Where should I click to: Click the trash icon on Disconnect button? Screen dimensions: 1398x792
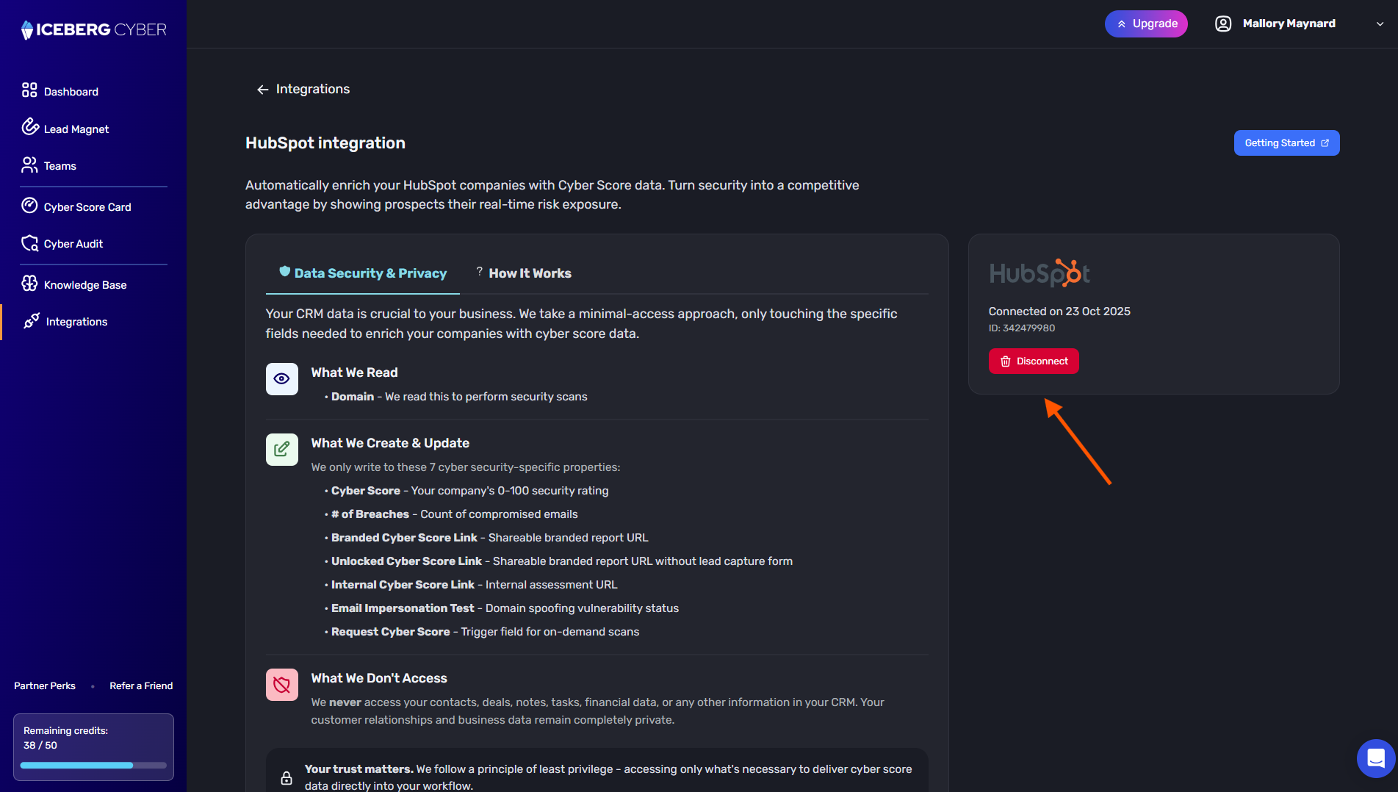(1006, 361)
